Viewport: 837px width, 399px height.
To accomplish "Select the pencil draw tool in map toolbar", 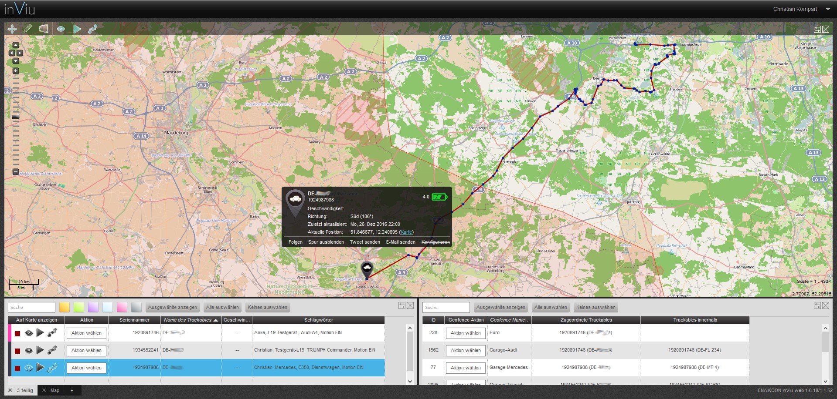I will (27, 29).
